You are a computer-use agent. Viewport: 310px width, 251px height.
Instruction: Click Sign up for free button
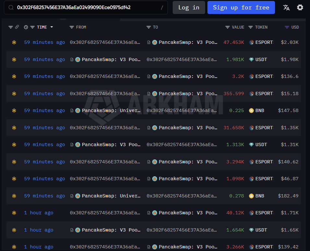click(241, 7)
